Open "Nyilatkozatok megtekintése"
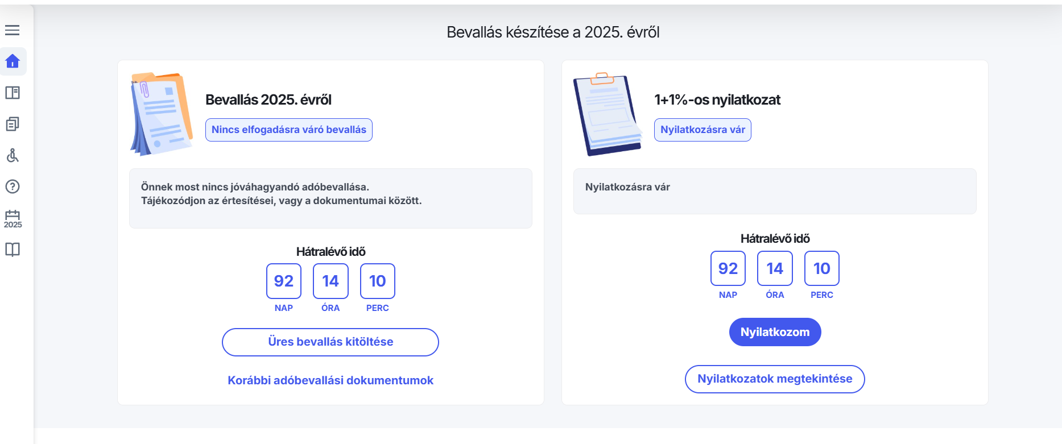This screenshot has height=444, width=1062. (775, 379)
